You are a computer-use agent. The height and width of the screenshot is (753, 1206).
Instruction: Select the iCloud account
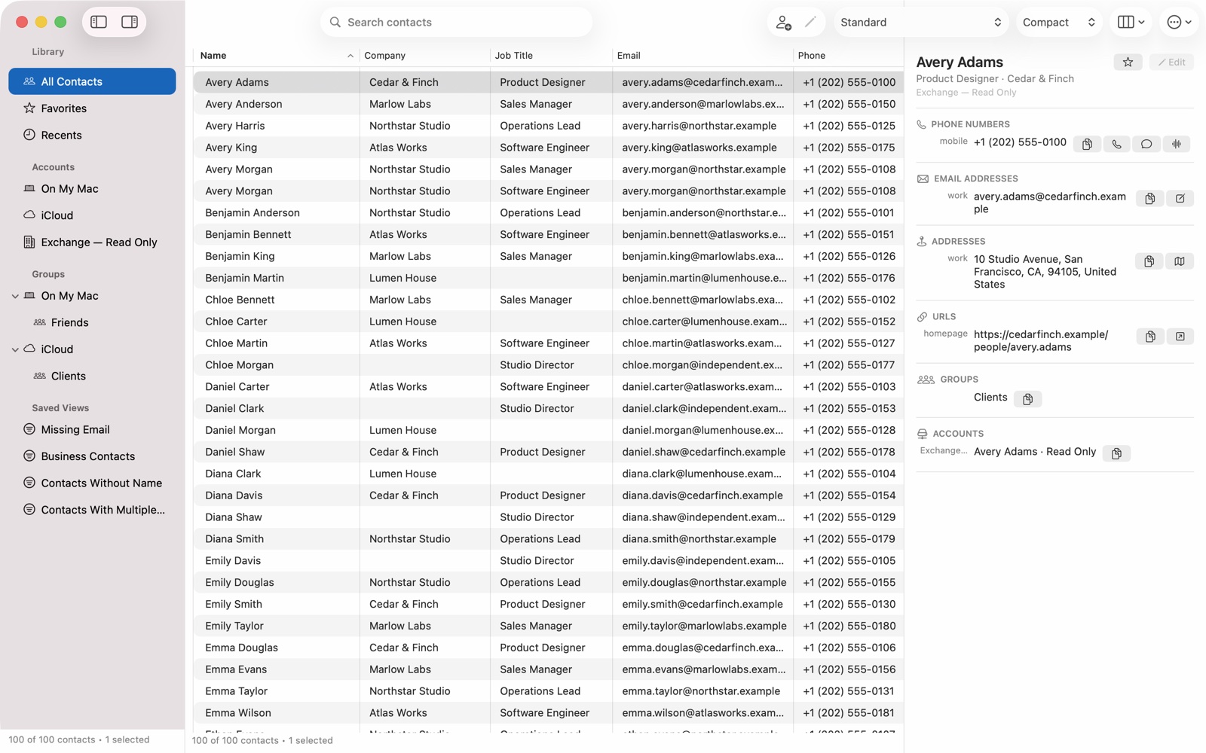(x=92, y=215)
